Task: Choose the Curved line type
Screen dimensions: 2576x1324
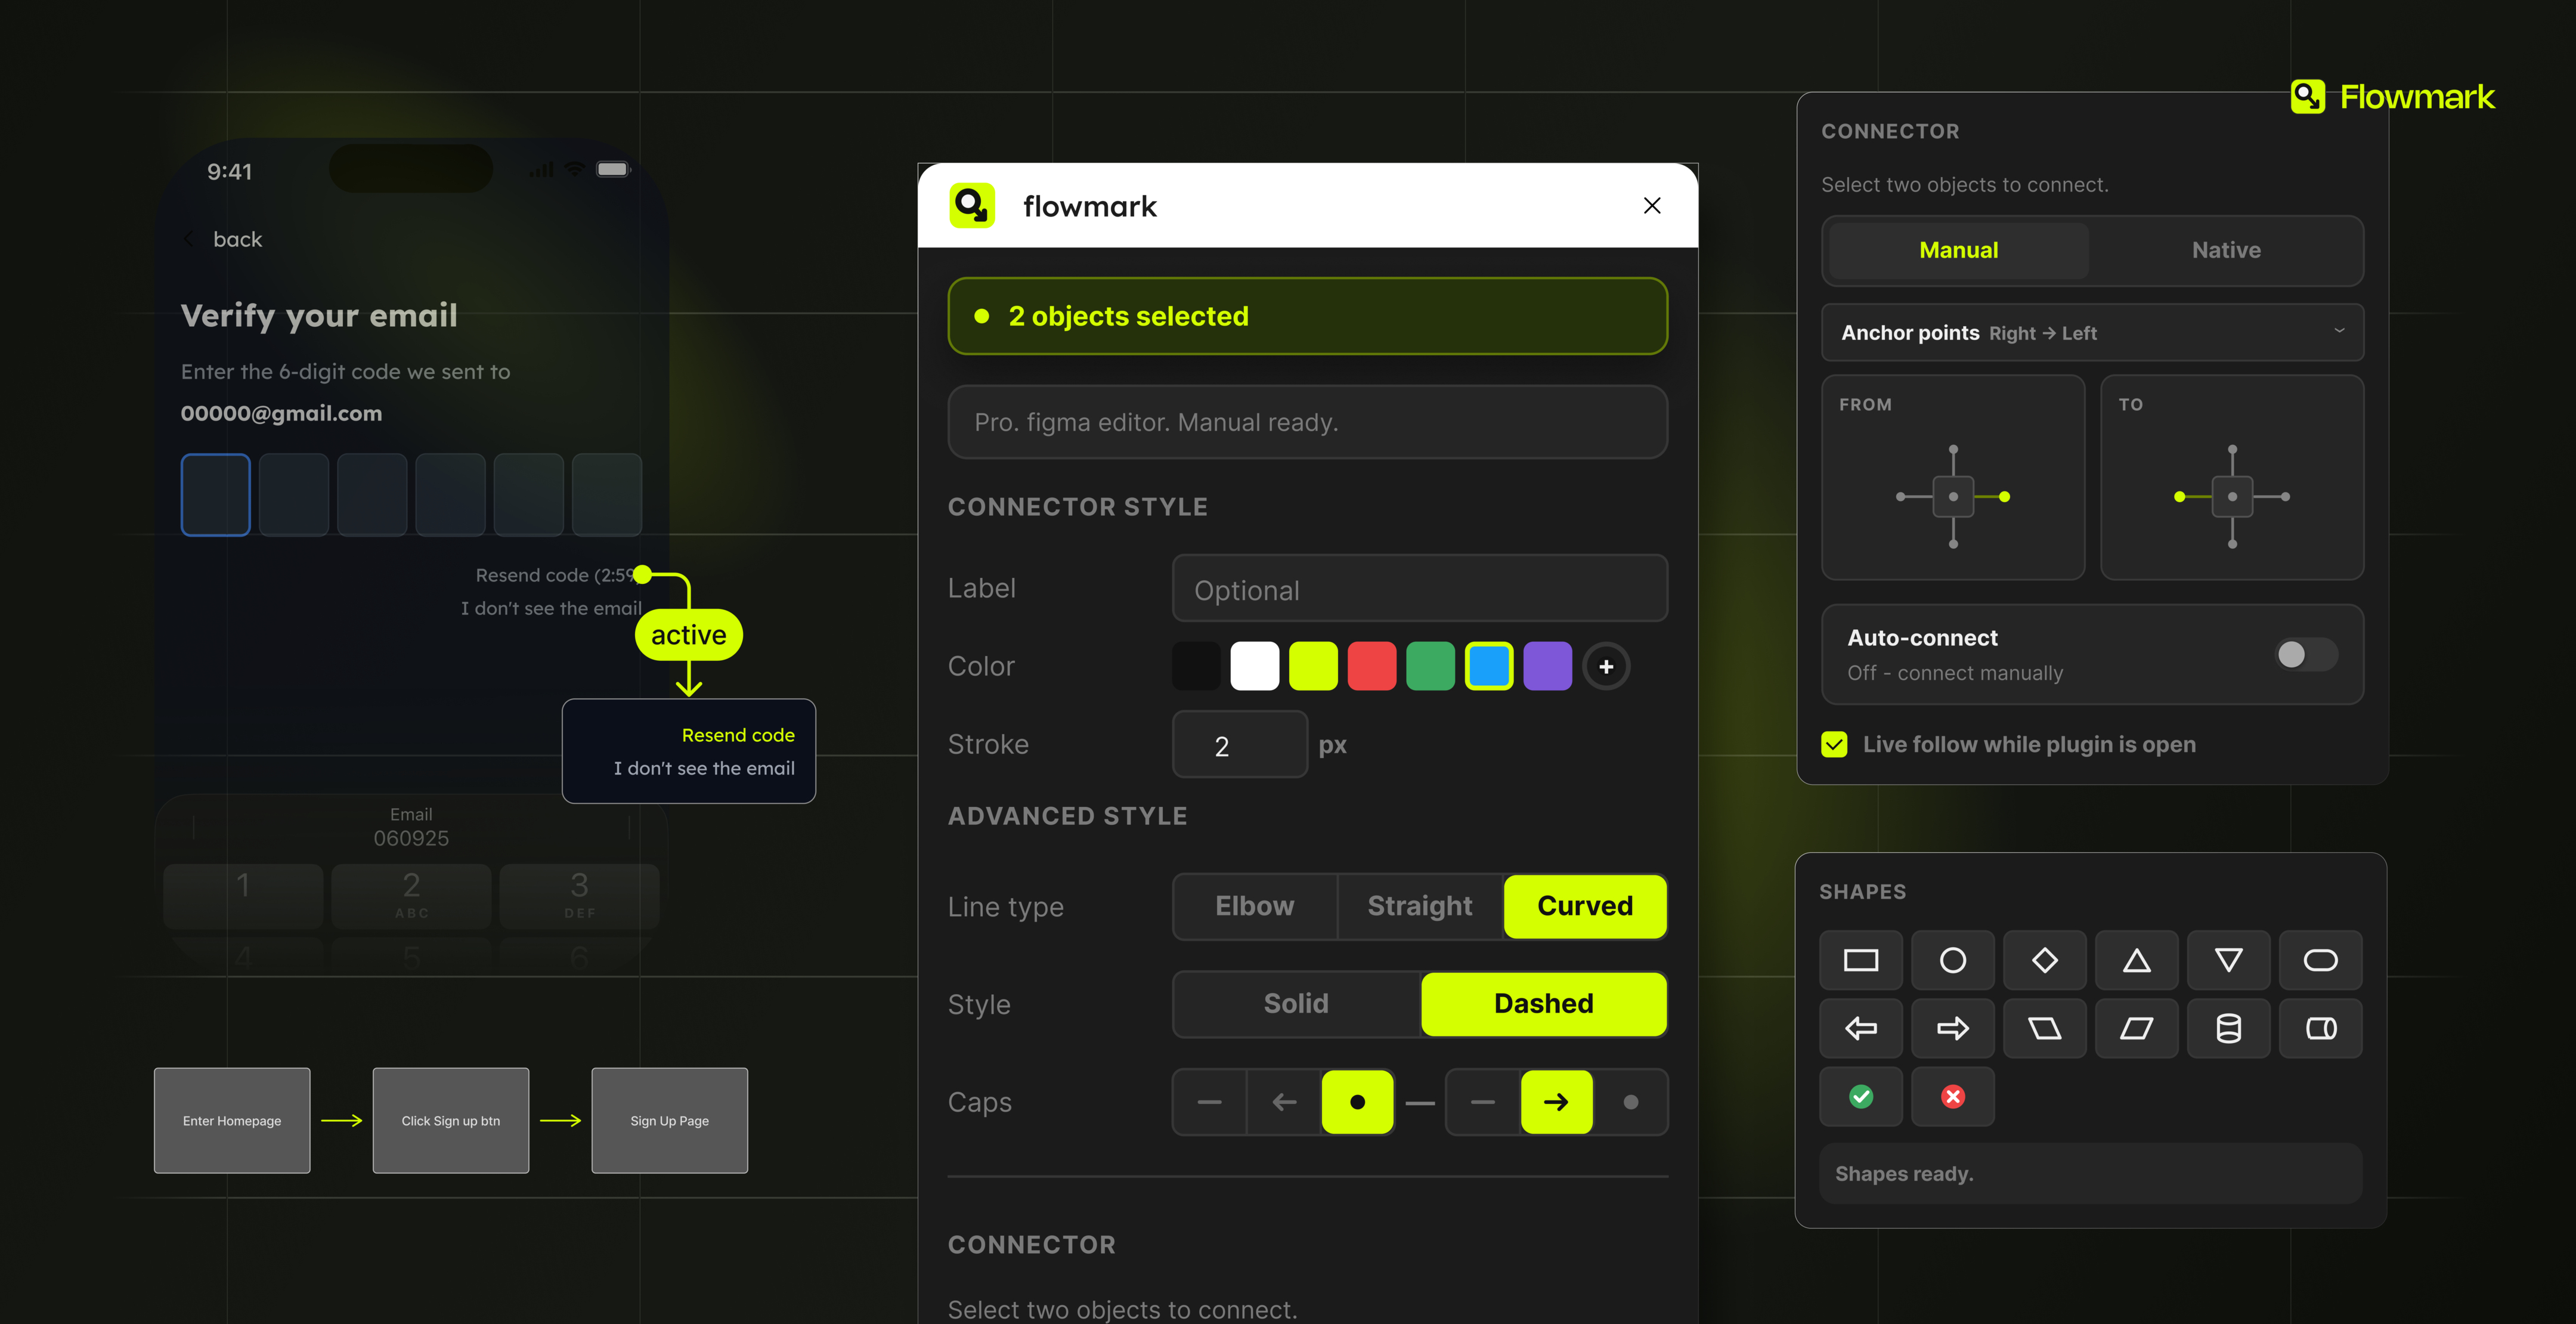Action: (1585, 906)
